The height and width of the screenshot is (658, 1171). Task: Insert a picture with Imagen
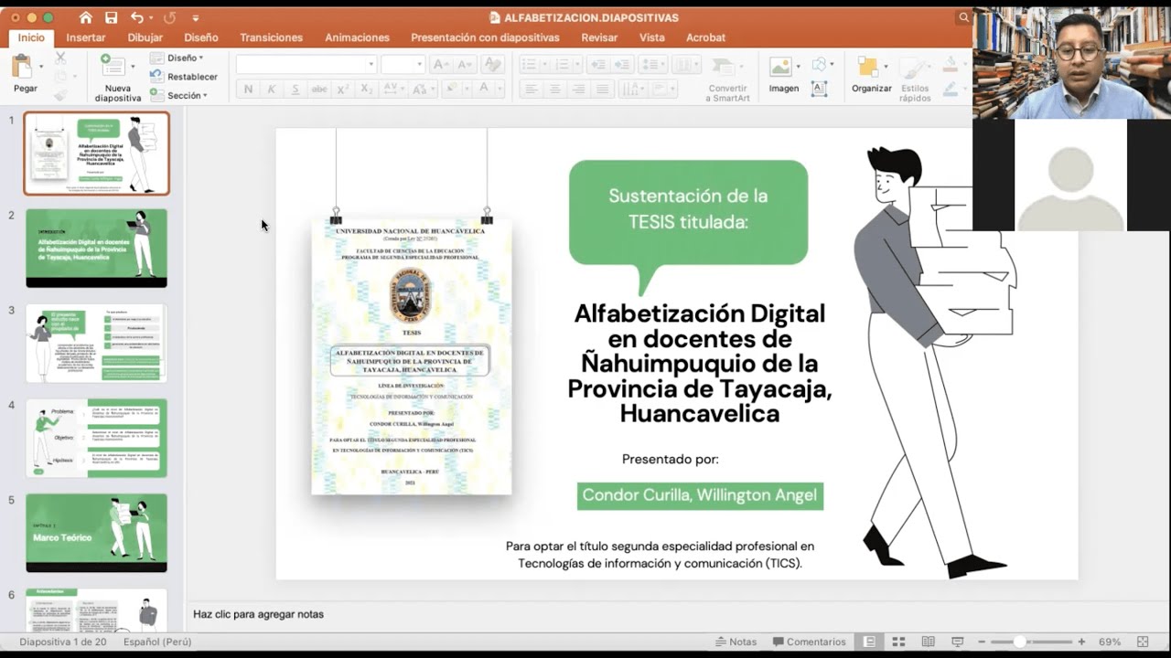[783, 74]
